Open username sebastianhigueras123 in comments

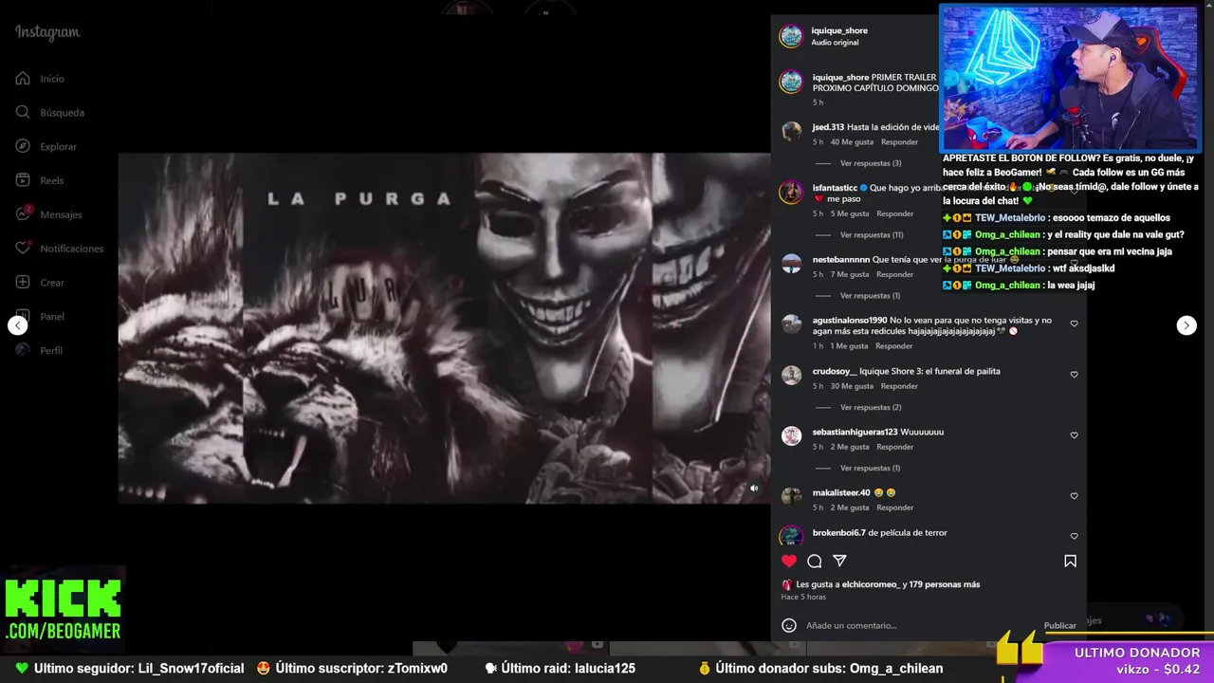pos(855,432)
